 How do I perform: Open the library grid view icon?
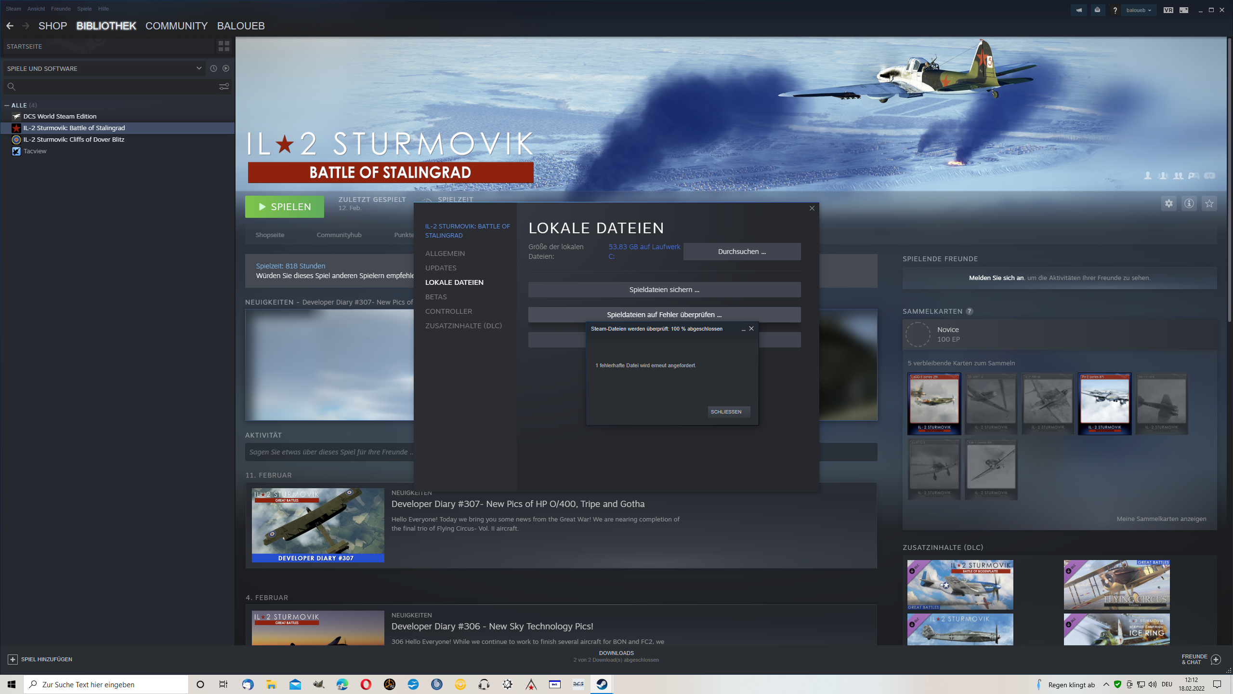point(224,46)
